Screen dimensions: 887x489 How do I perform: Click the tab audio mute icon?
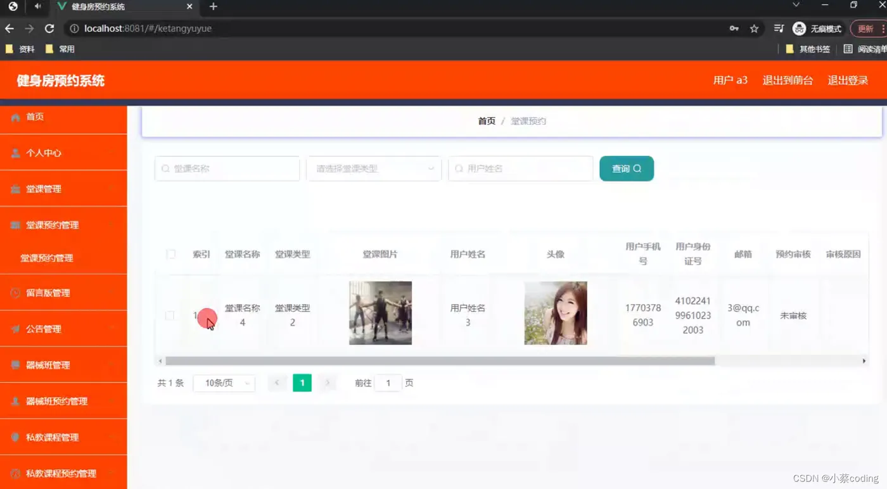pos(38,6)
